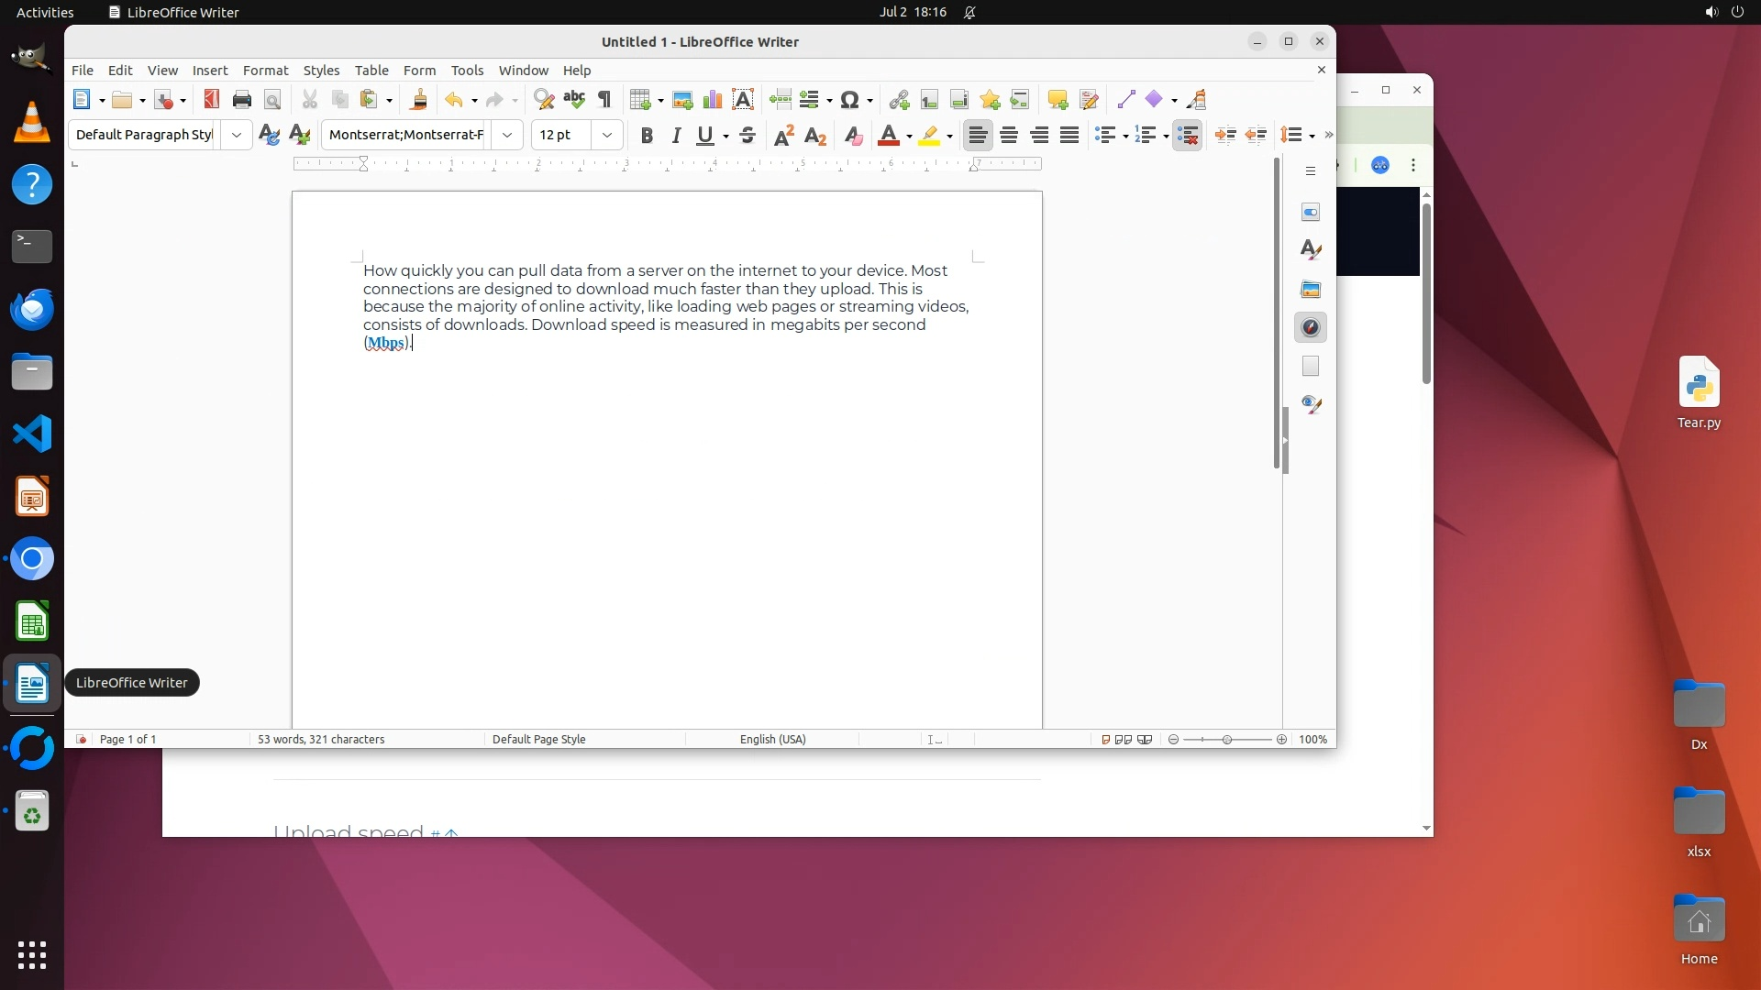Expand the font size dropdown

607,136
